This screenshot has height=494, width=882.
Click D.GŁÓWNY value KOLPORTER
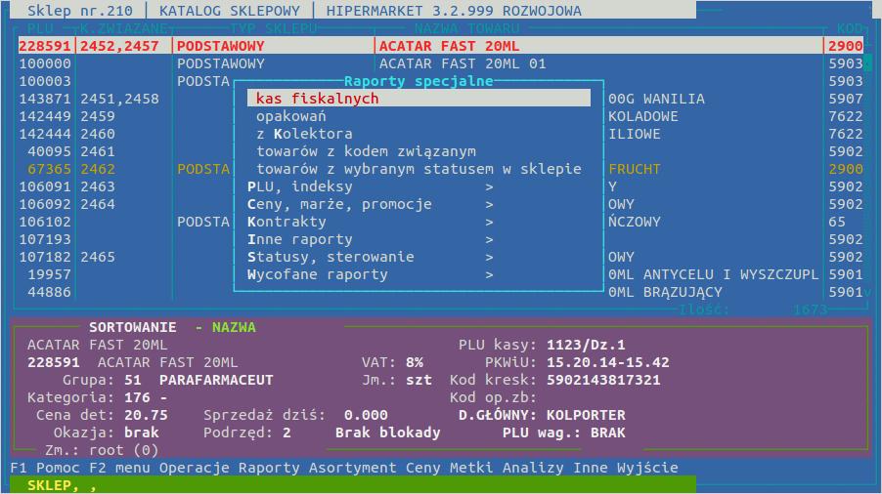click(586, 416)
